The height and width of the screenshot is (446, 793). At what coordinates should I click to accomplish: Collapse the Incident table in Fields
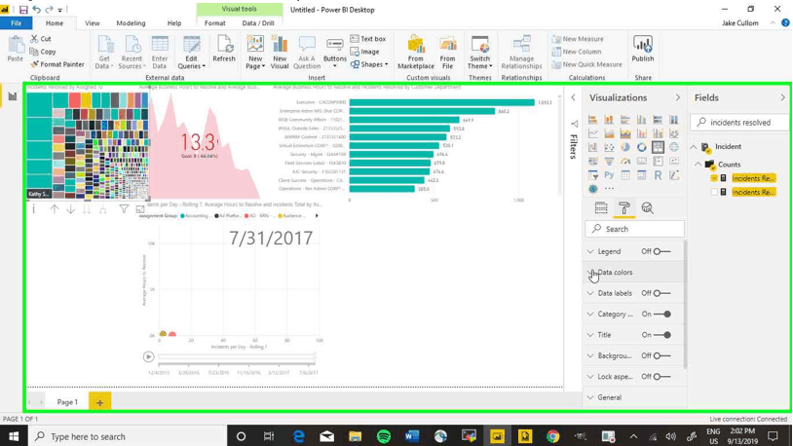point(694,147)
